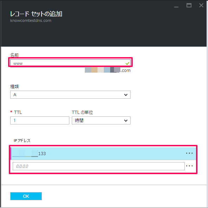This screenshot has height=208, width=208.
Task: Click the .com domain suffix text
Action: coord(126,71)
